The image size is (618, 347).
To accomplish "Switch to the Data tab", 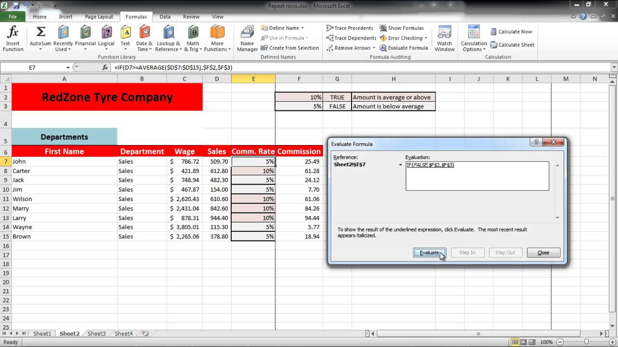I will point(165,17).
